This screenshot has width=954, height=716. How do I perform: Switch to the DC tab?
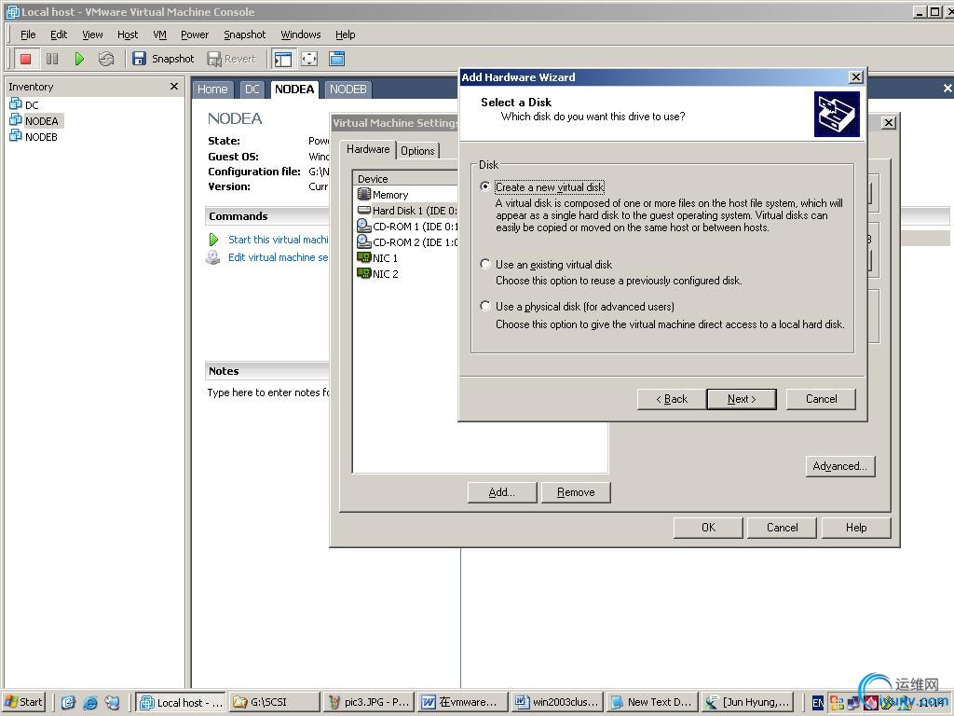pyautogui.click(x=252, y=89)
